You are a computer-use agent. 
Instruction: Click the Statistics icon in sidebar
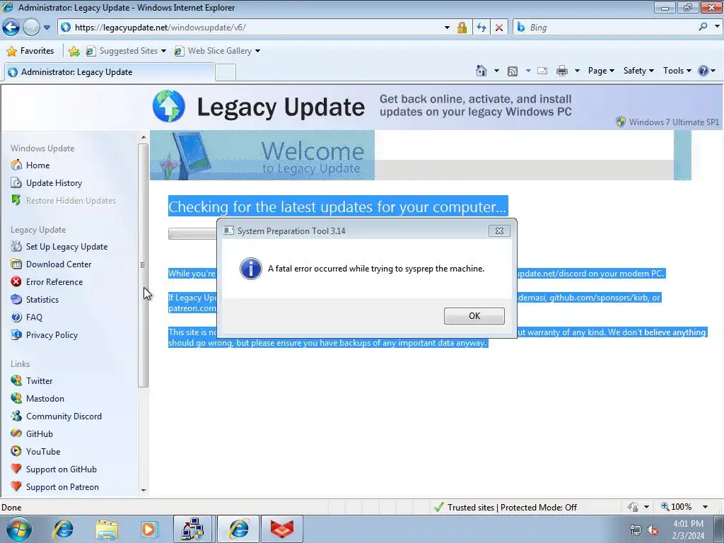16,299
